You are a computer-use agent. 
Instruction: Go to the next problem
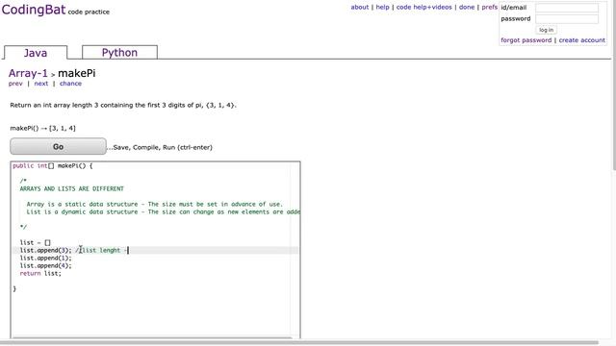40,84
